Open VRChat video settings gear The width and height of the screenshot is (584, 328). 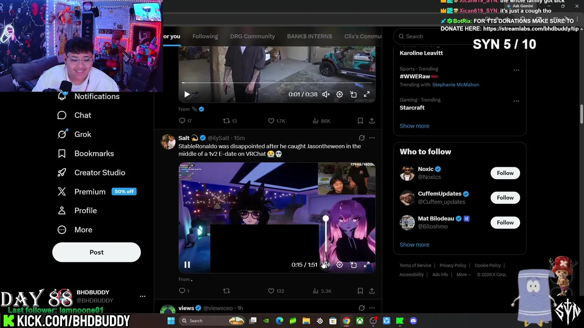[x=339, y=265]
